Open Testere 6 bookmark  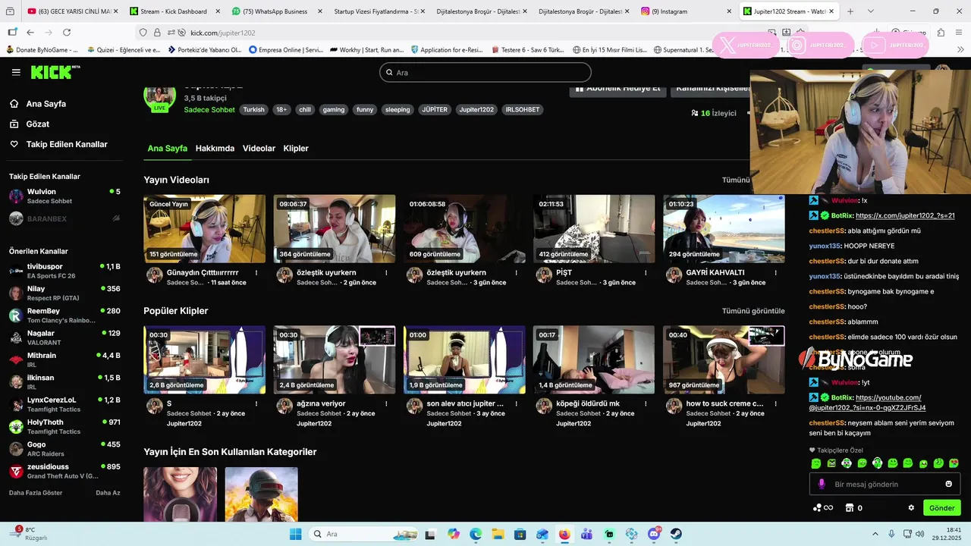point(529,50)
